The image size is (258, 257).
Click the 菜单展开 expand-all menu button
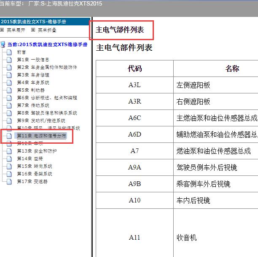pos(13,30)
